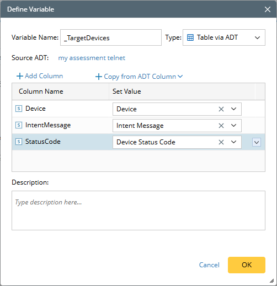
Task: Open the StatusCode row options arrow
Action: pyautogui.click(x=257, y=142)
